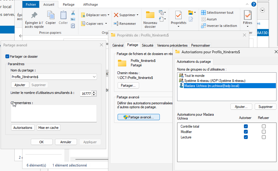This screenshot has height=171, width=278.
Task: Switch to the Affichage ribbon tab
Action: point(90,4)
